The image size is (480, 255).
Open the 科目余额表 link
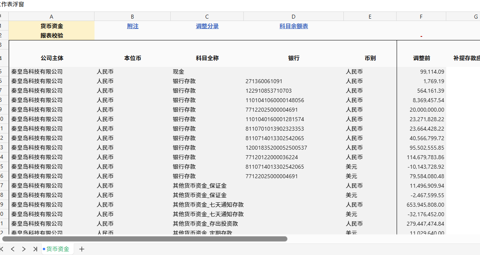[294, 26]
